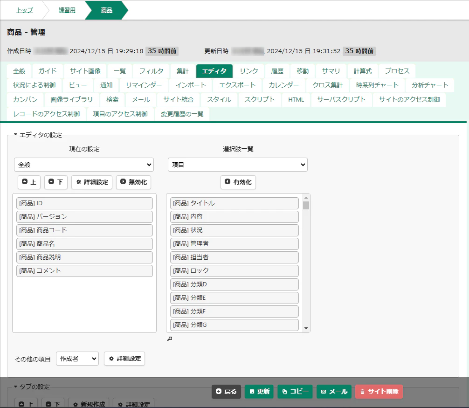Click the 無効化 button
The image size is (469, 408).
[133, 182]
